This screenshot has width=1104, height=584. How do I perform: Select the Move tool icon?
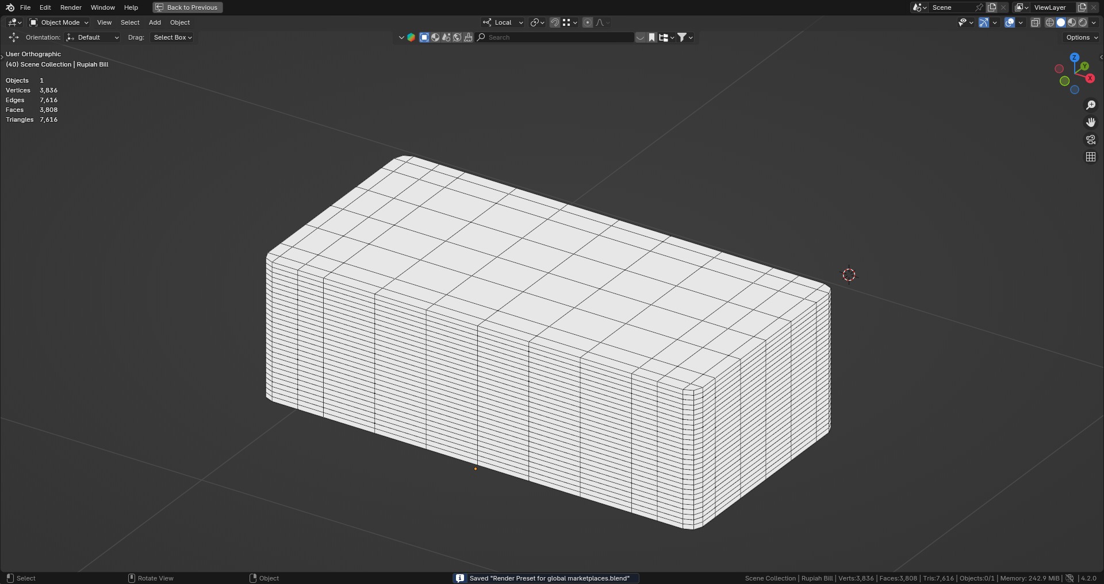coord(14,37)
